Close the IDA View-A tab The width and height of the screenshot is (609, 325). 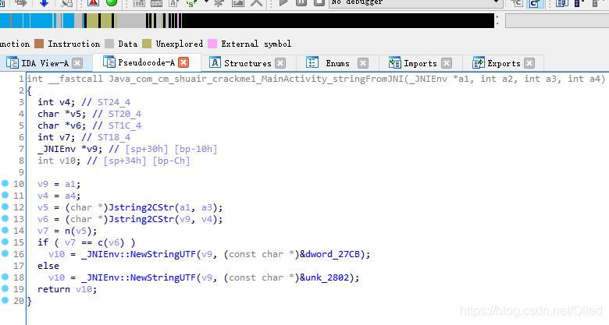pyautogui.click(x=77, y=63)
